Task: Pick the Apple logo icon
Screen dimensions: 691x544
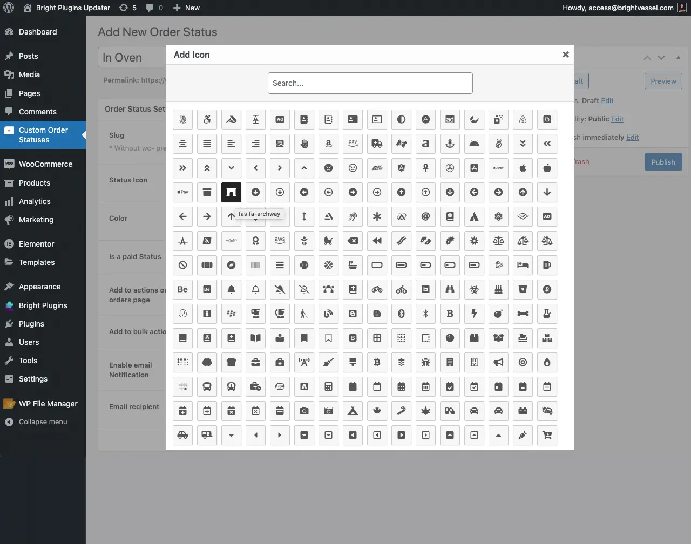Action: click(x=523, y=168)
